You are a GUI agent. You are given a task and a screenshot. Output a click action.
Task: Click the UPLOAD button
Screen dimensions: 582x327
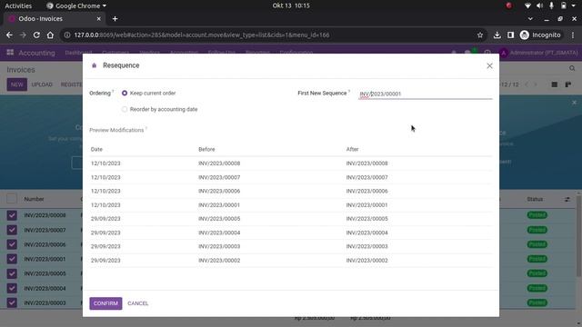click(42, 84)
